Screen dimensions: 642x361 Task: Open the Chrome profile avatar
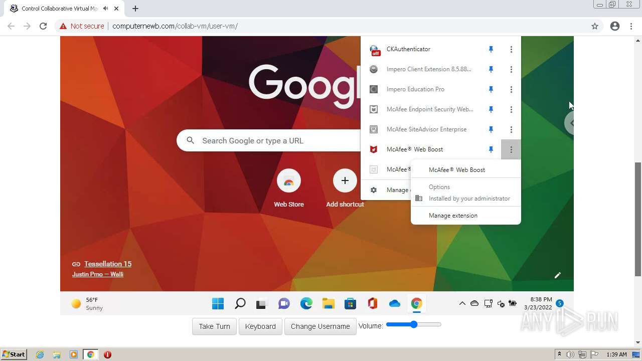[x=615, y=26]
